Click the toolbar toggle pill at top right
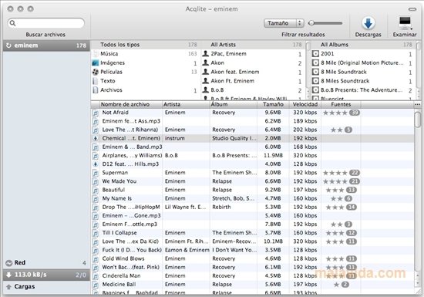This screenshot has height=297, width=424. [412, 9]
